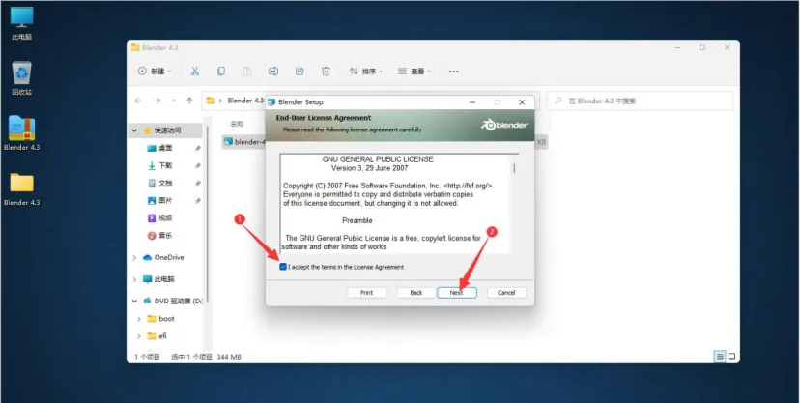The height and width of the screenshot is (403, 800).
Task: Open 回收站 recycle bin on the desktop
Action: 21,78
